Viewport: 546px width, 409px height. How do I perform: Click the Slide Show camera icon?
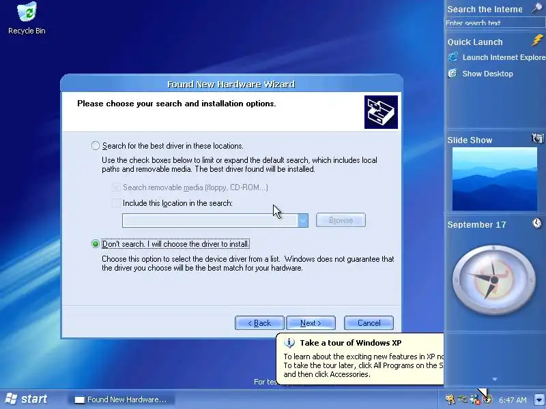click(x=537, y=138)
